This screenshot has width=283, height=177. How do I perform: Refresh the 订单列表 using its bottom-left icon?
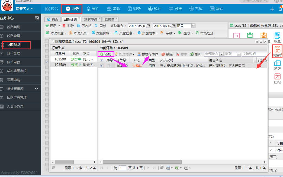[53, 168]
